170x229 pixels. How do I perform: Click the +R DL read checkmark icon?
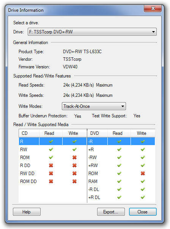click(119, 197)
